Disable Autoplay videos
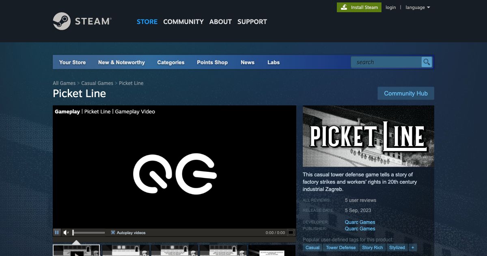Screen dimensions: 487x256 112,232
